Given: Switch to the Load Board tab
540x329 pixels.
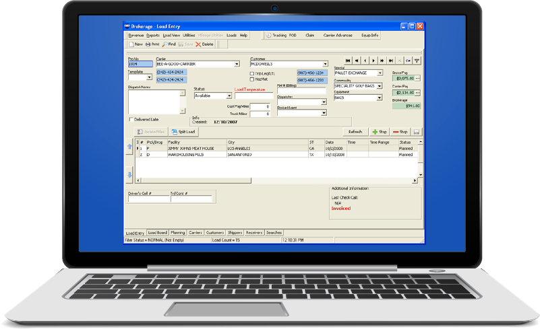Looking at the screenshot, I should [157, 232].
